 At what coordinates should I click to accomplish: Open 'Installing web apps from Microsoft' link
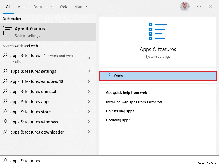click(134, 102)
